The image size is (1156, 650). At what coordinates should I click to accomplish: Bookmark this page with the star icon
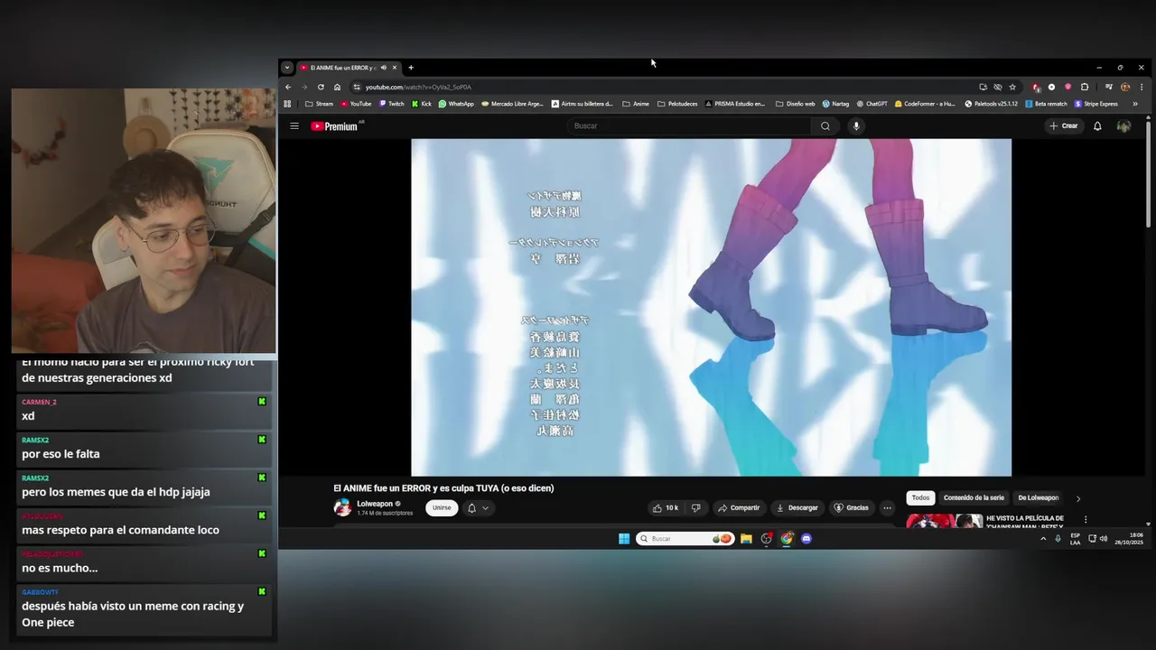click(x=1012, y=87)
